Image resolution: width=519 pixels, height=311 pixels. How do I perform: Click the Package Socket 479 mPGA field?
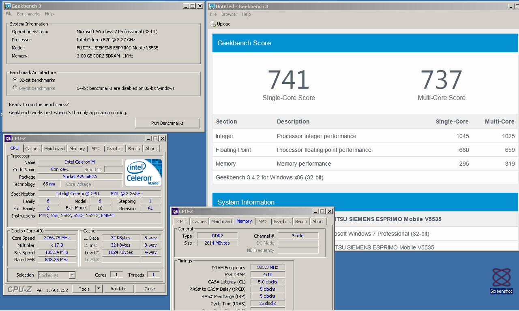click(80, 177)
